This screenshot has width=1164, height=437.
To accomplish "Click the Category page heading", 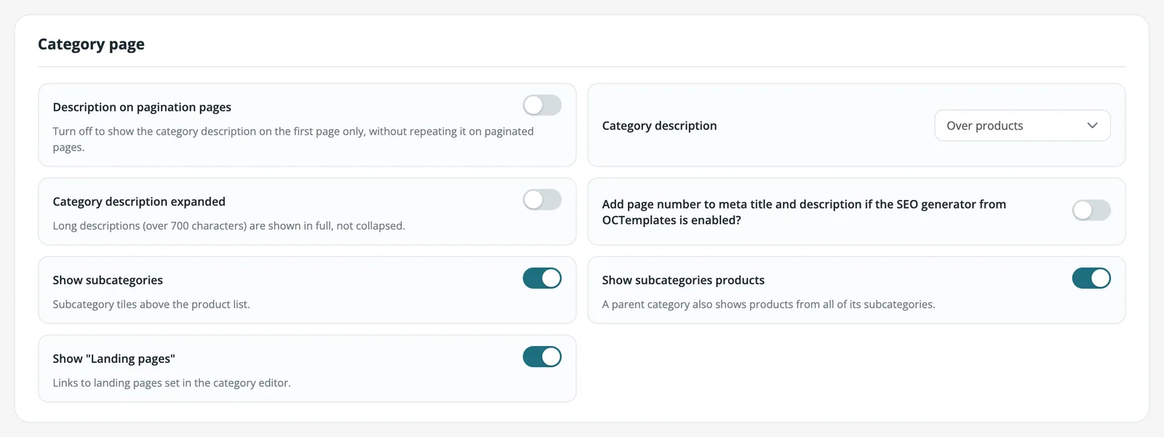I will click(x=91, y=44).
